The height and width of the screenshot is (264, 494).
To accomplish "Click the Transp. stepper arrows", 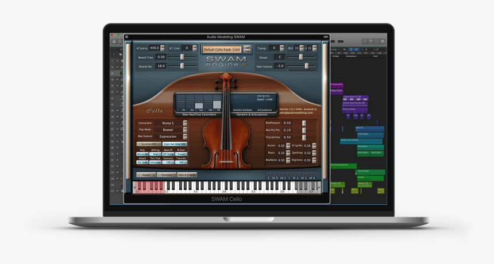I will [282, 48].
